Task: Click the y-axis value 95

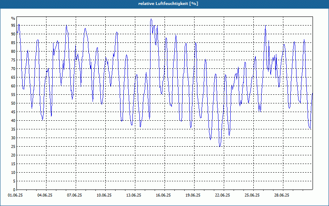Action: pos(13,26)
